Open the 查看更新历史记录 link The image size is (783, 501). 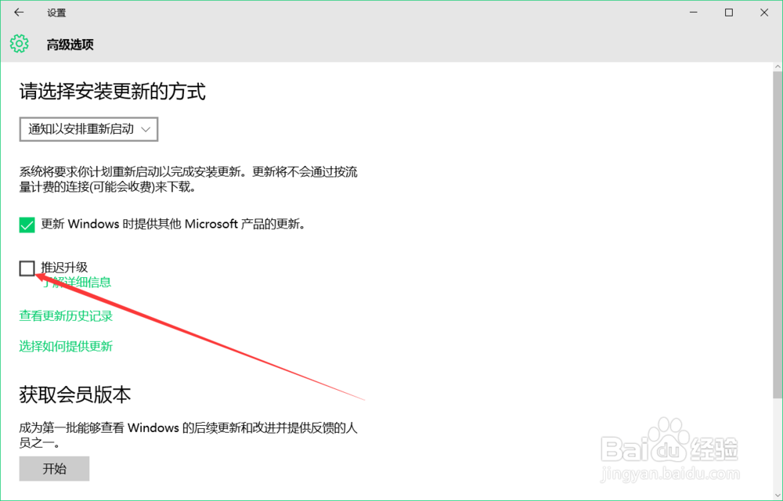point(66,315)
